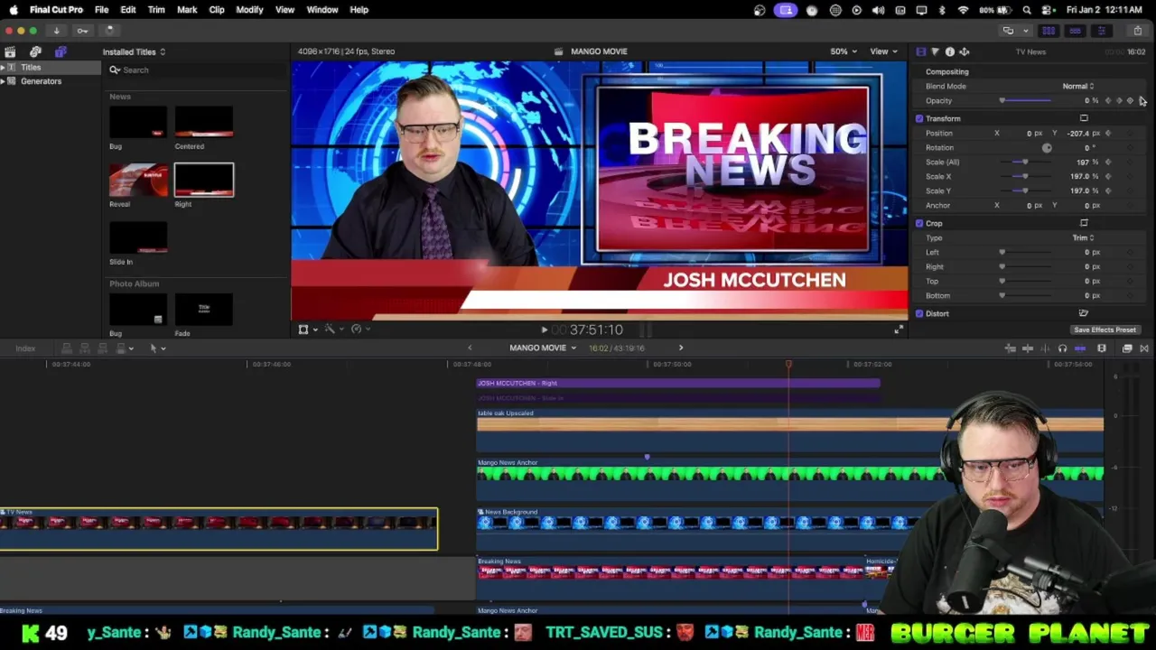Open the Select tool dropdown
Image resolution: width=1156 pixels, height=650 pixels.
(156, 348)
